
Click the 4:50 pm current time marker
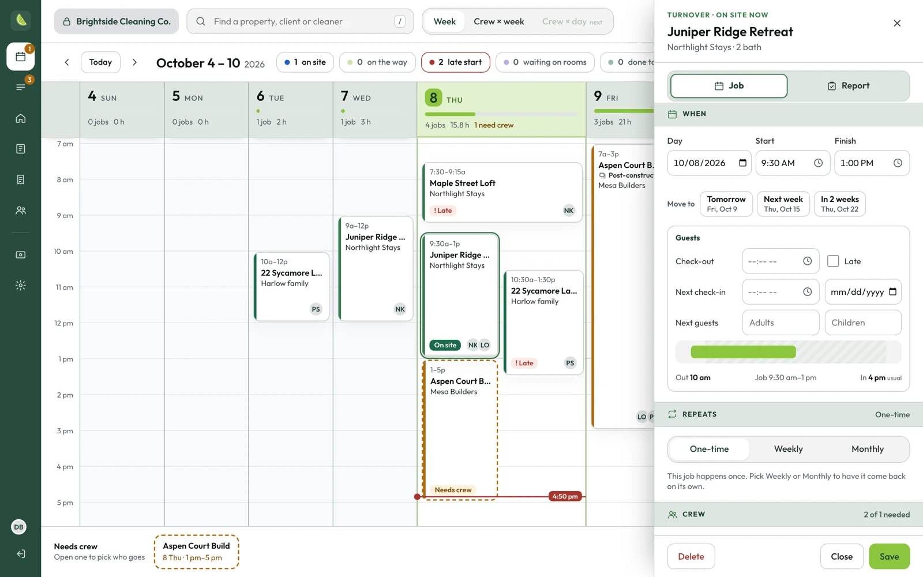pos(565,496)
